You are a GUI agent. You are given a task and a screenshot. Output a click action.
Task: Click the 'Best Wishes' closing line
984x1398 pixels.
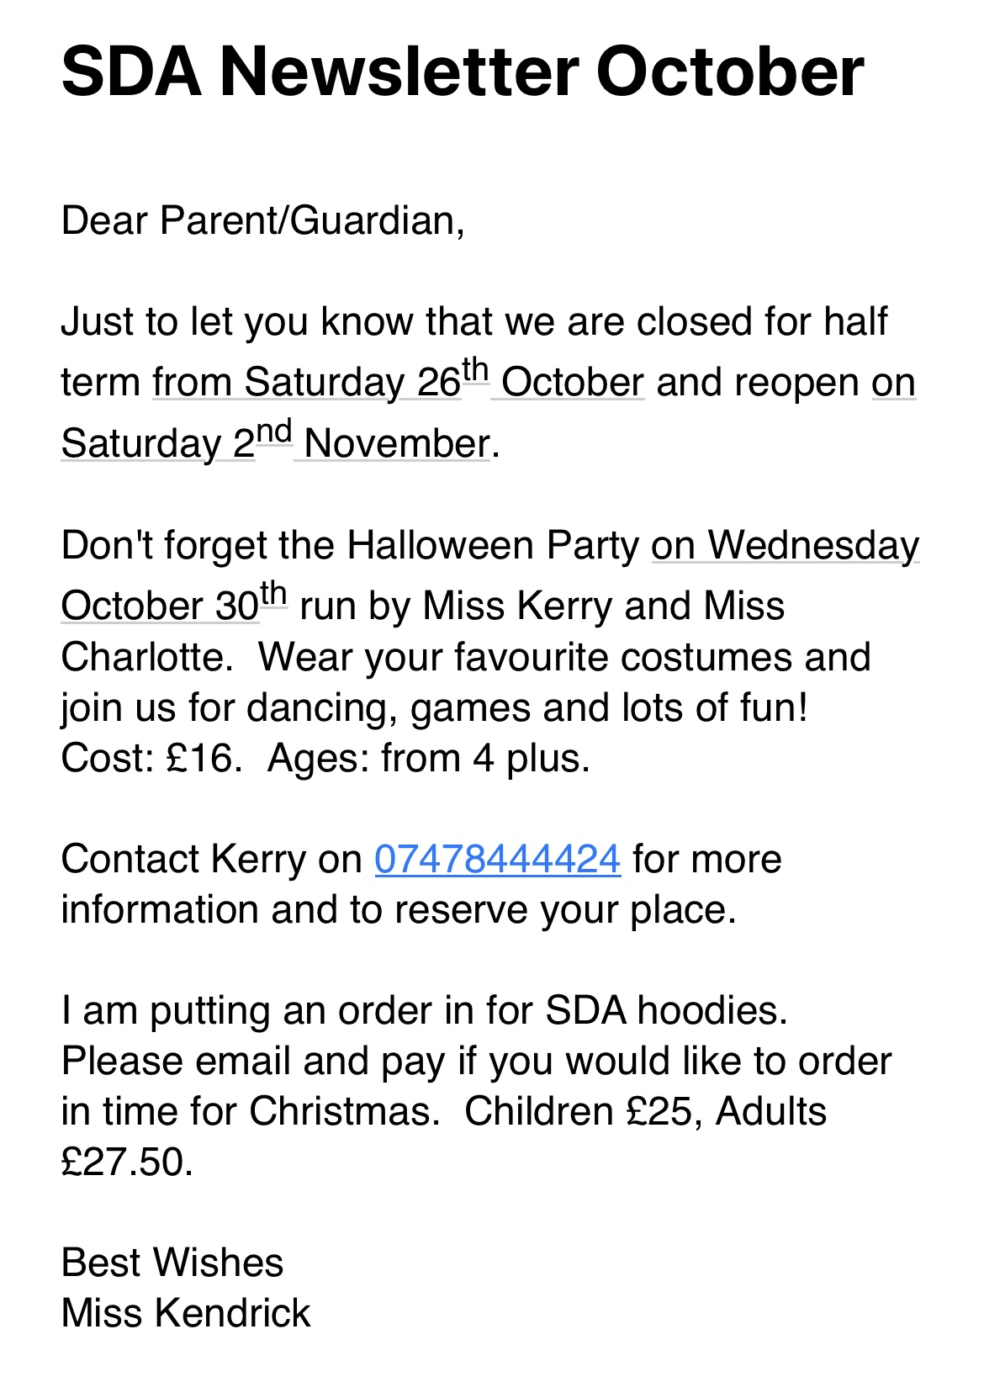(x=172, y=1263)
